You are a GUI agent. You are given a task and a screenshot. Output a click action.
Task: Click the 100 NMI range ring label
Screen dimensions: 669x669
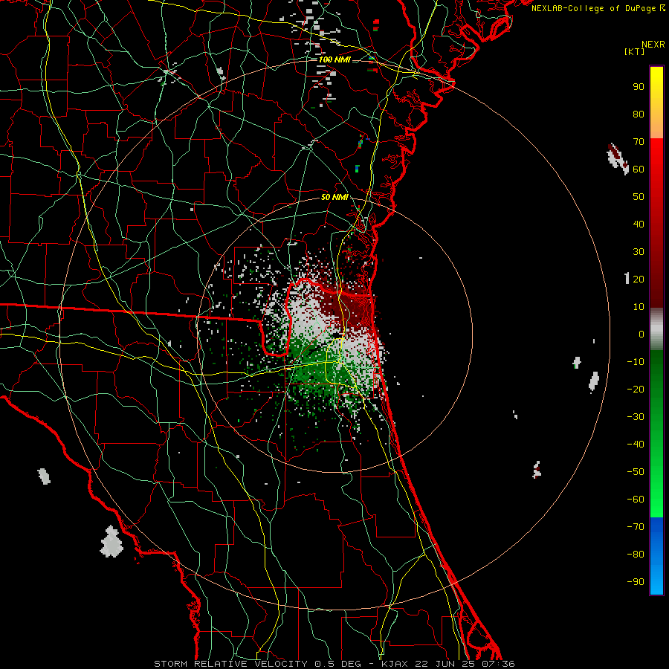point(334,59)
